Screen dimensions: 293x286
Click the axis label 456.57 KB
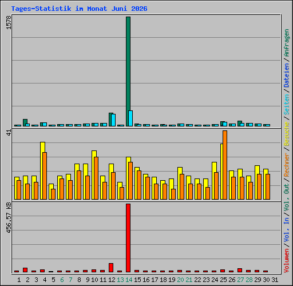[9, 218]
